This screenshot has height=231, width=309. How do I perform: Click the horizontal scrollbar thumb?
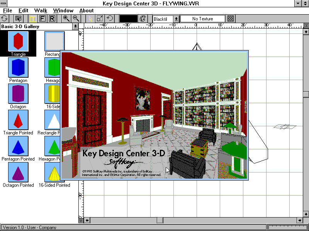[x=160, y=220]
